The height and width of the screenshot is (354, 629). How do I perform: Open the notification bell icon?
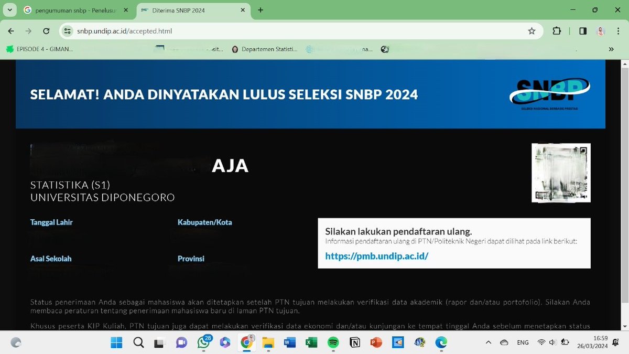click(x=616, y=342)
